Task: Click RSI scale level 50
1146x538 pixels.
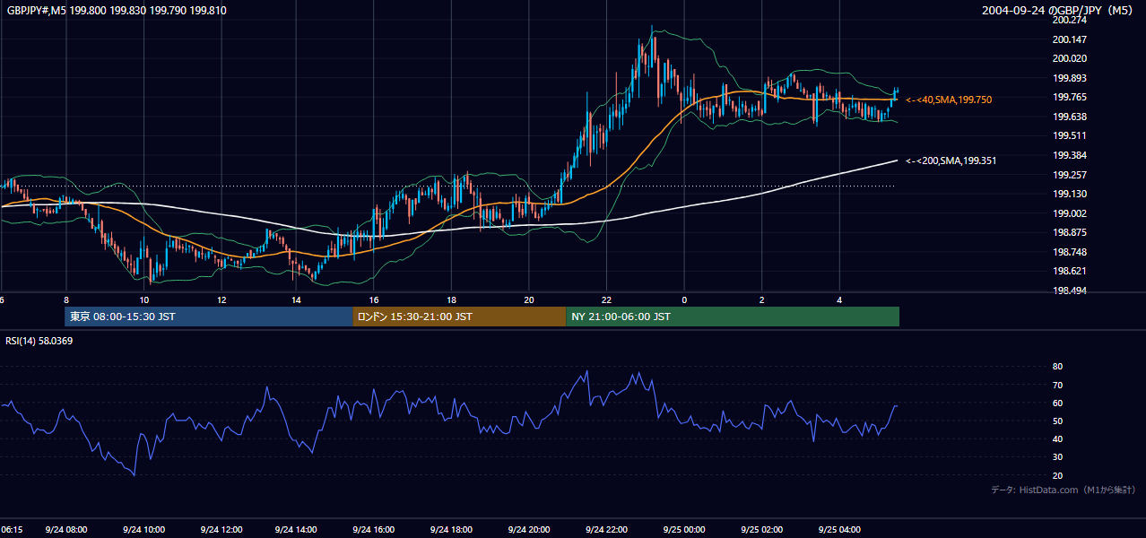Action: (x=1057, y=421)
